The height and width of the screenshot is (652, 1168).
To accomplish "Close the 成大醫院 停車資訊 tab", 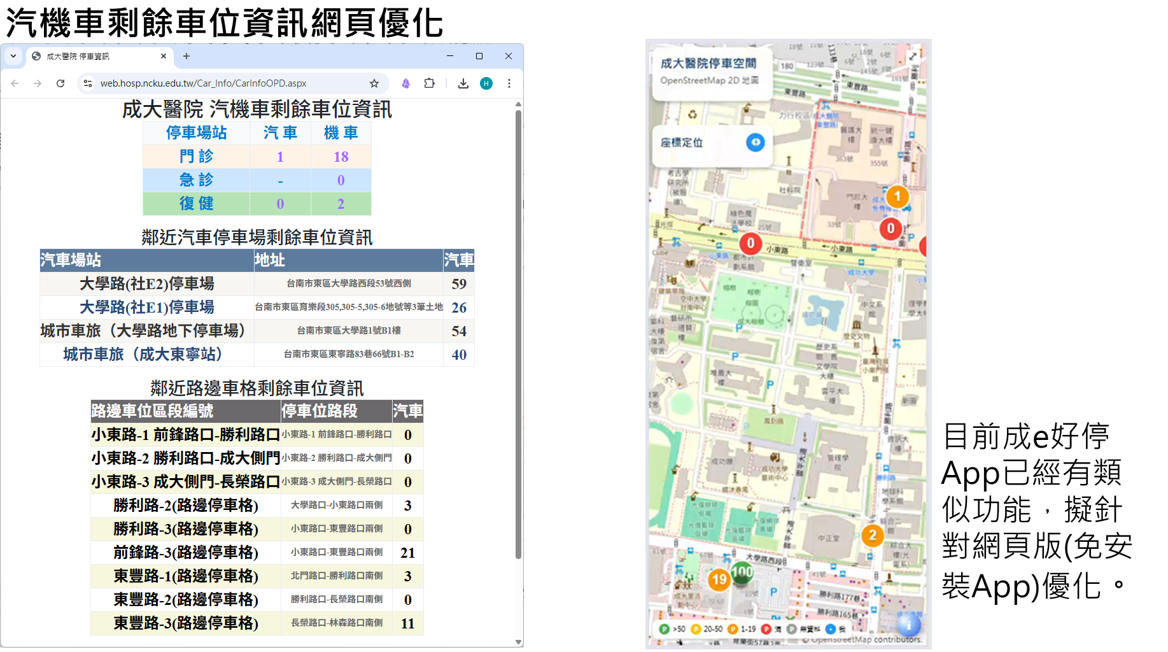I will [164, 56].
